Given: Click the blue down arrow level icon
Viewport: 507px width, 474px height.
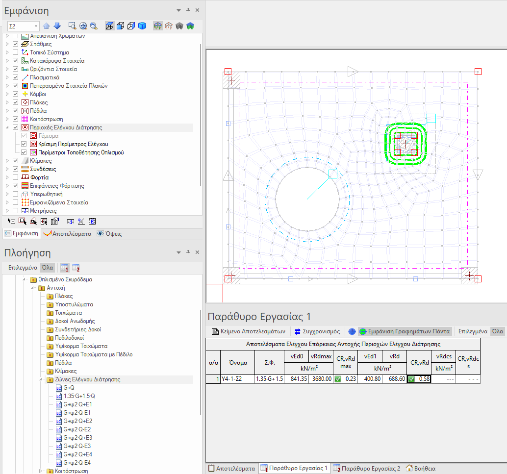Looking at the screenshot, I should (57, 26).
